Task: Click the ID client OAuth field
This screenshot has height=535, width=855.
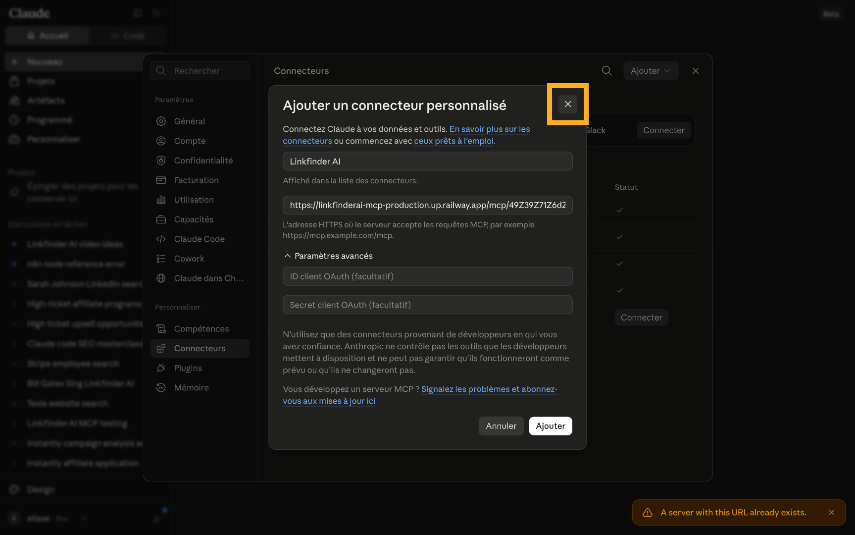Action: [428, 276]
